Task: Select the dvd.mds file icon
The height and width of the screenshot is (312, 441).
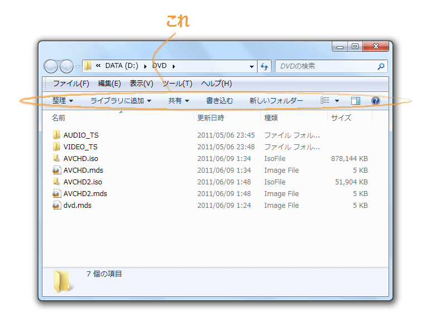Action: pos(56,205)
